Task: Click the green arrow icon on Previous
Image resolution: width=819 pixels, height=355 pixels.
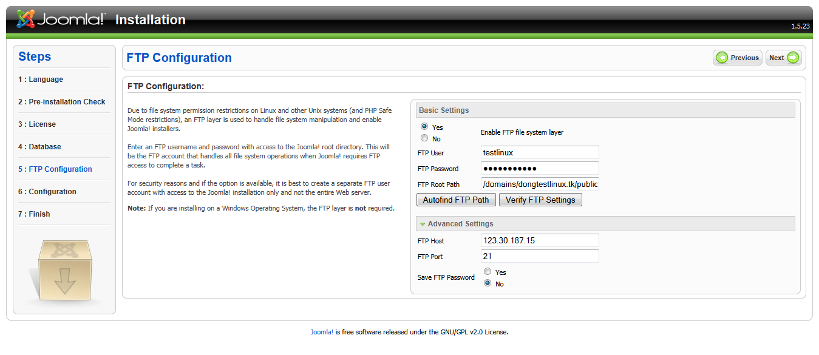Action: pyautogui.click(x=722, y=58)
